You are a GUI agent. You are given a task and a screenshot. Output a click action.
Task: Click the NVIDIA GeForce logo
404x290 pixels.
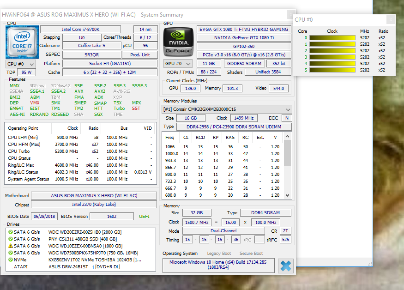pos(178,42)
